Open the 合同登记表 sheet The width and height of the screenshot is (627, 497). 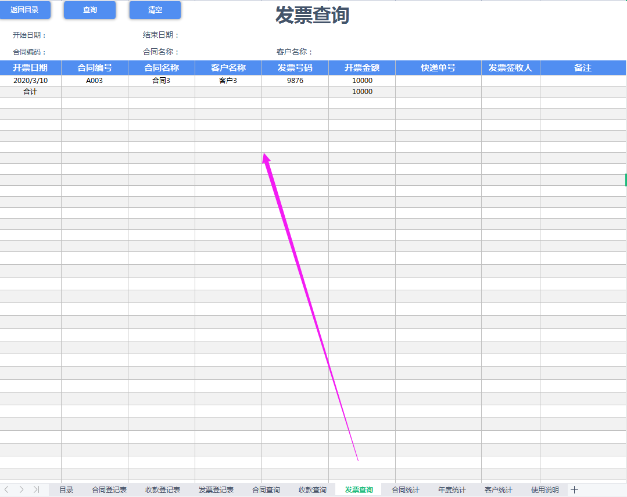tap(110, 489)
